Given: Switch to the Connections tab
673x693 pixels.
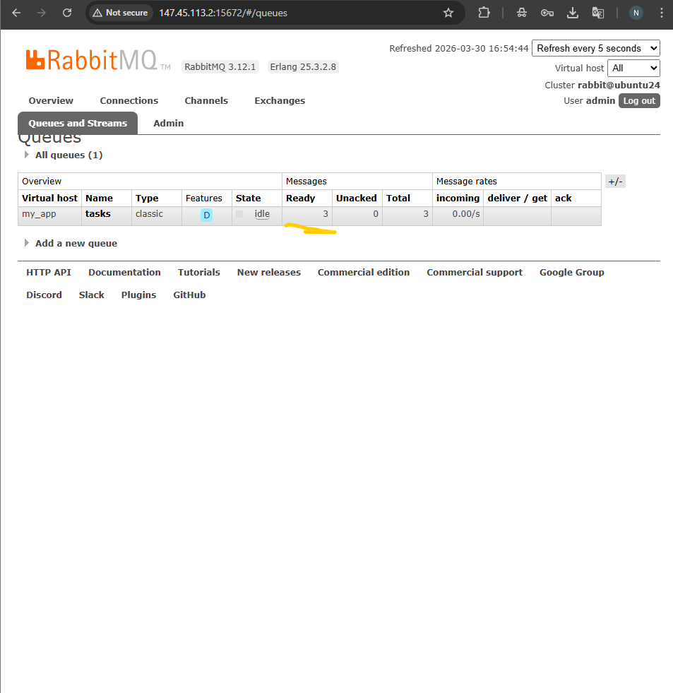Looking at the screenshot, I should (x=129, y=101).
